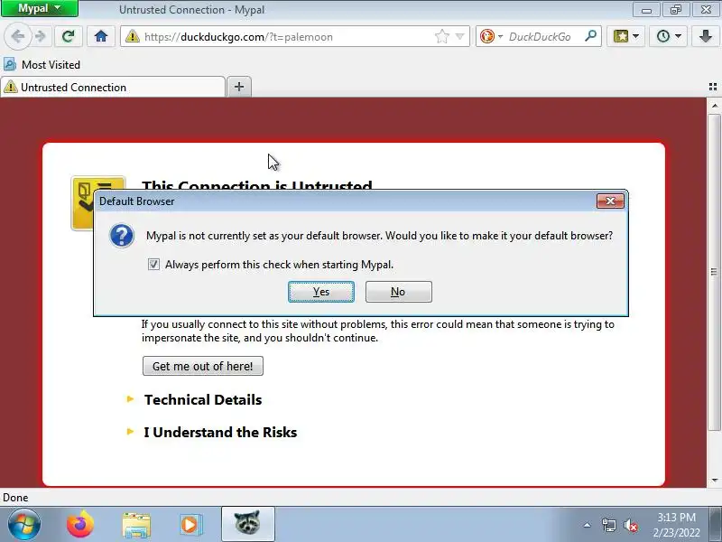Uncheck Always perform this check checkbox
The height and width of the screenshot is (542, 722).
click(x=153, y=265)
